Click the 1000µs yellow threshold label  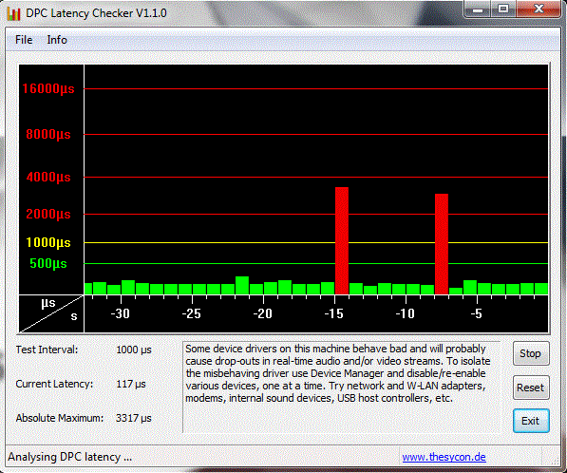(48, 242)
